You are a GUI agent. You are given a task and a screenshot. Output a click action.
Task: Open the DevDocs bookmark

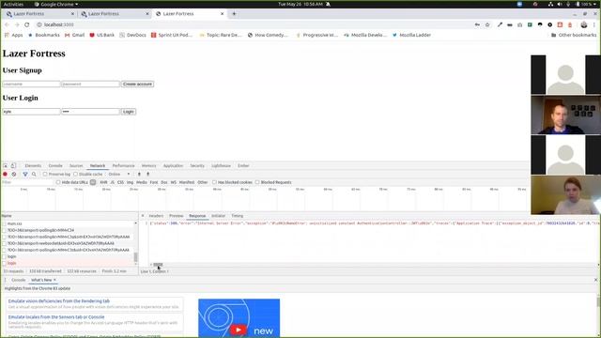coord(132,35)
